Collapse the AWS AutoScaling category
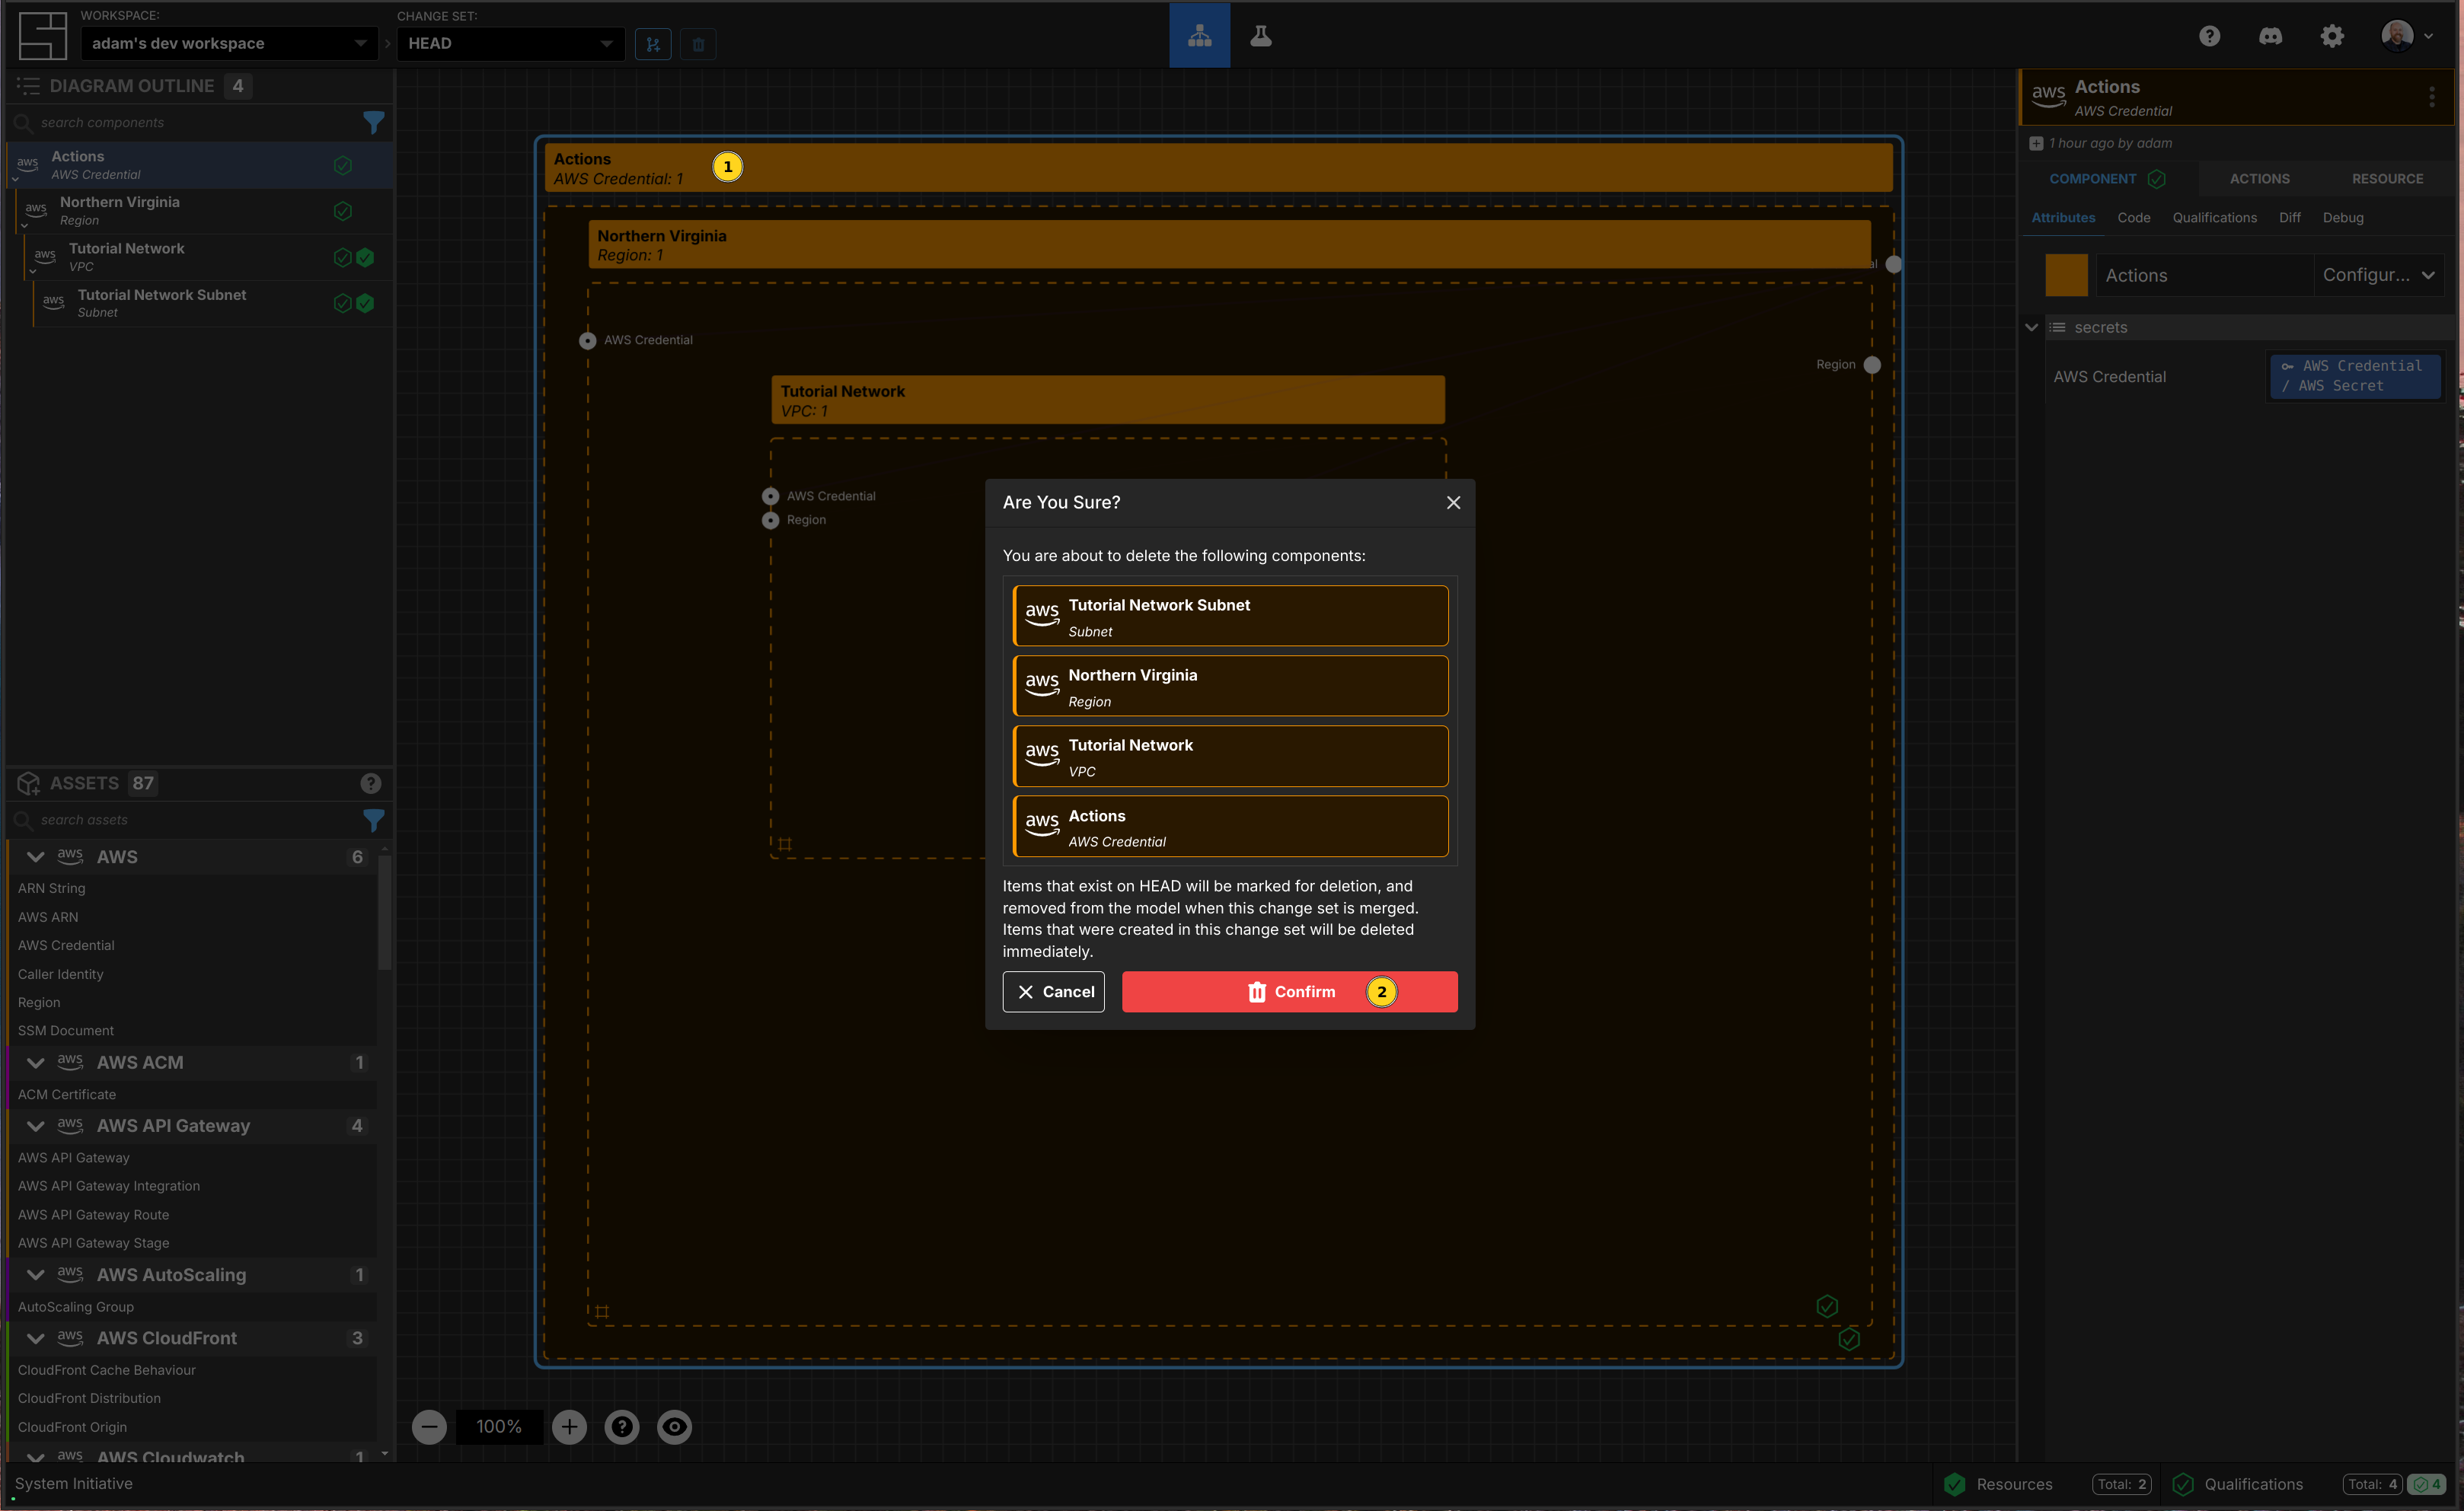Image resolution: width=2464 pixels, height=1511 pixels. pyautogui.click(x=36, y=1275)
